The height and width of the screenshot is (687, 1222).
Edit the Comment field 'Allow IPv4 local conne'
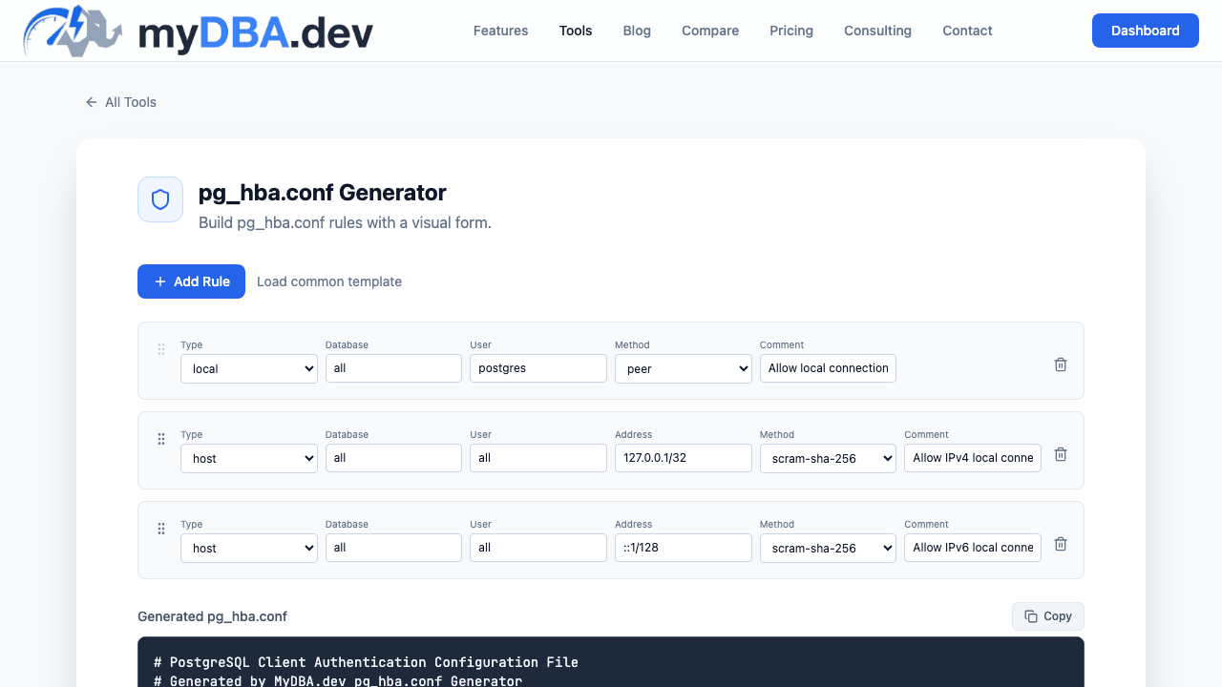tap(973, 458)
